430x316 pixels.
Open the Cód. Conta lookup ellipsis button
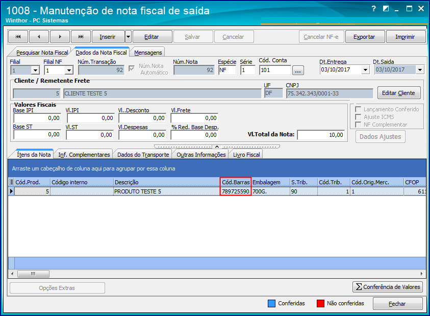[298, 70]
